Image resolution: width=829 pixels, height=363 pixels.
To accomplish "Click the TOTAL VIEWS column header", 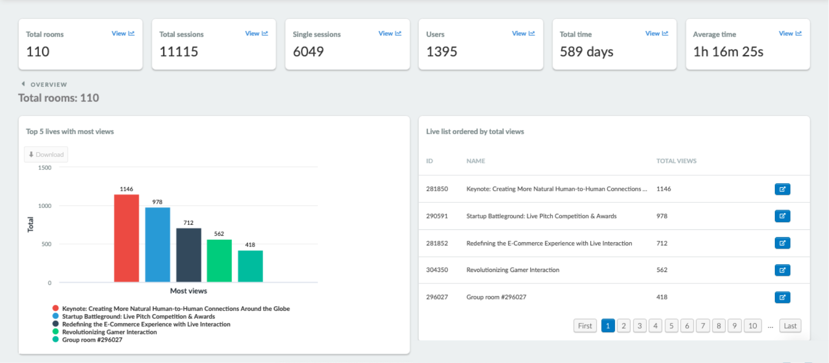I will point(676,161).
